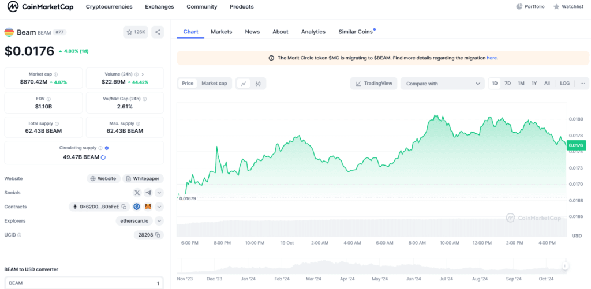The height and width of the screenshot is (289, 591).
Task: Expand more Socials chevron
Action: point(159,193)
